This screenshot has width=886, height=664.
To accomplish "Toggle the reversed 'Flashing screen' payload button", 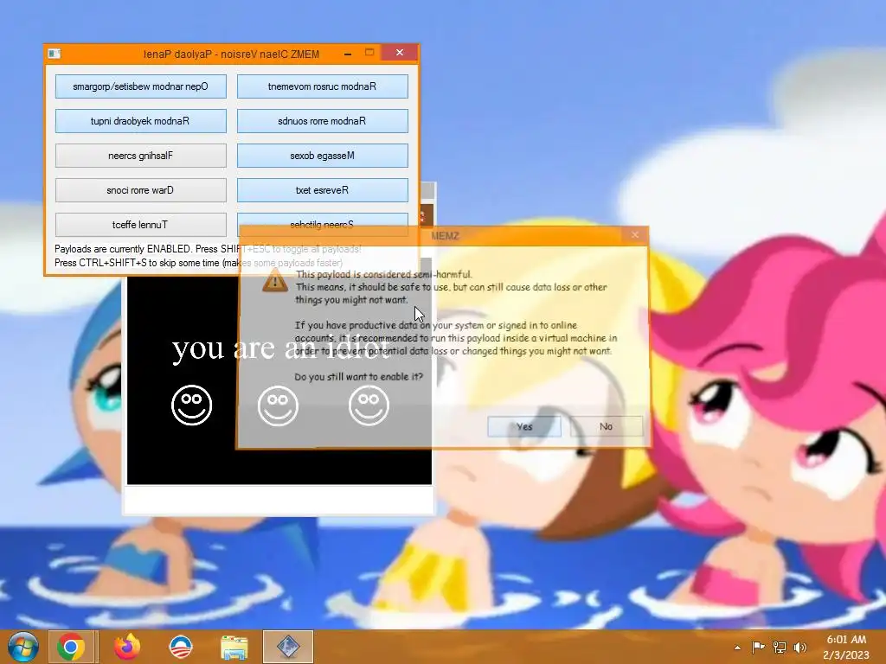I will click(141, 156).
